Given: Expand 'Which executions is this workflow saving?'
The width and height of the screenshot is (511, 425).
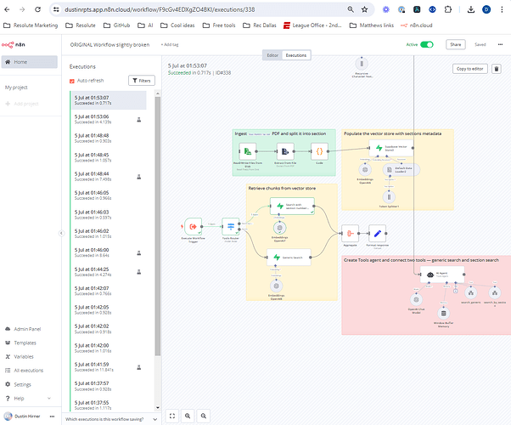Looking at the screenshot, I should coord(111,419).
